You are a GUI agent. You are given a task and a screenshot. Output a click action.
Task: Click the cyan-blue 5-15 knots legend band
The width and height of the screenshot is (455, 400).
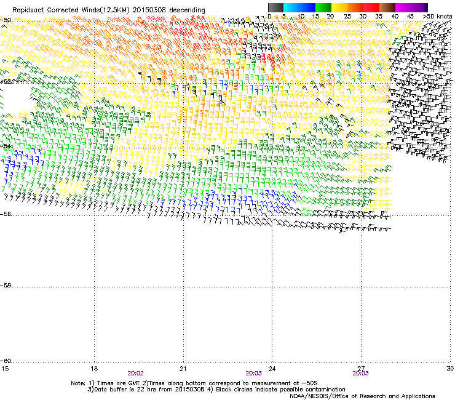click(x=299, y=7)
